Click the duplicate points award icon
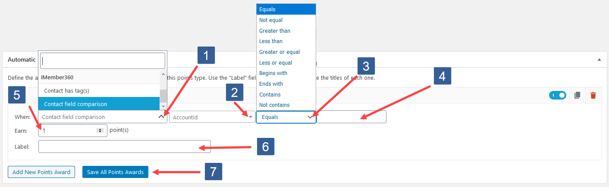The width and height of the screenshot is (609, 187). point(578,95)
